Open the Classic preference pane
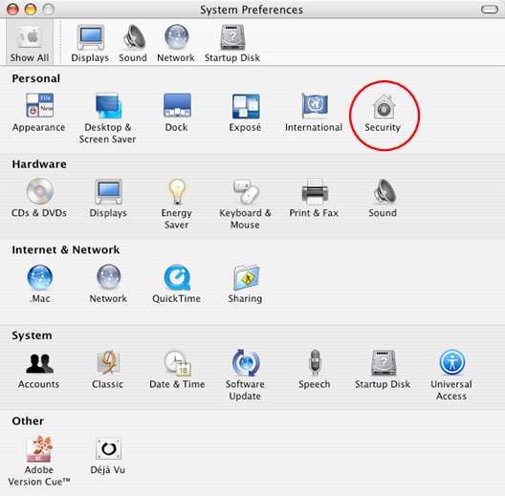 [108, 369]
